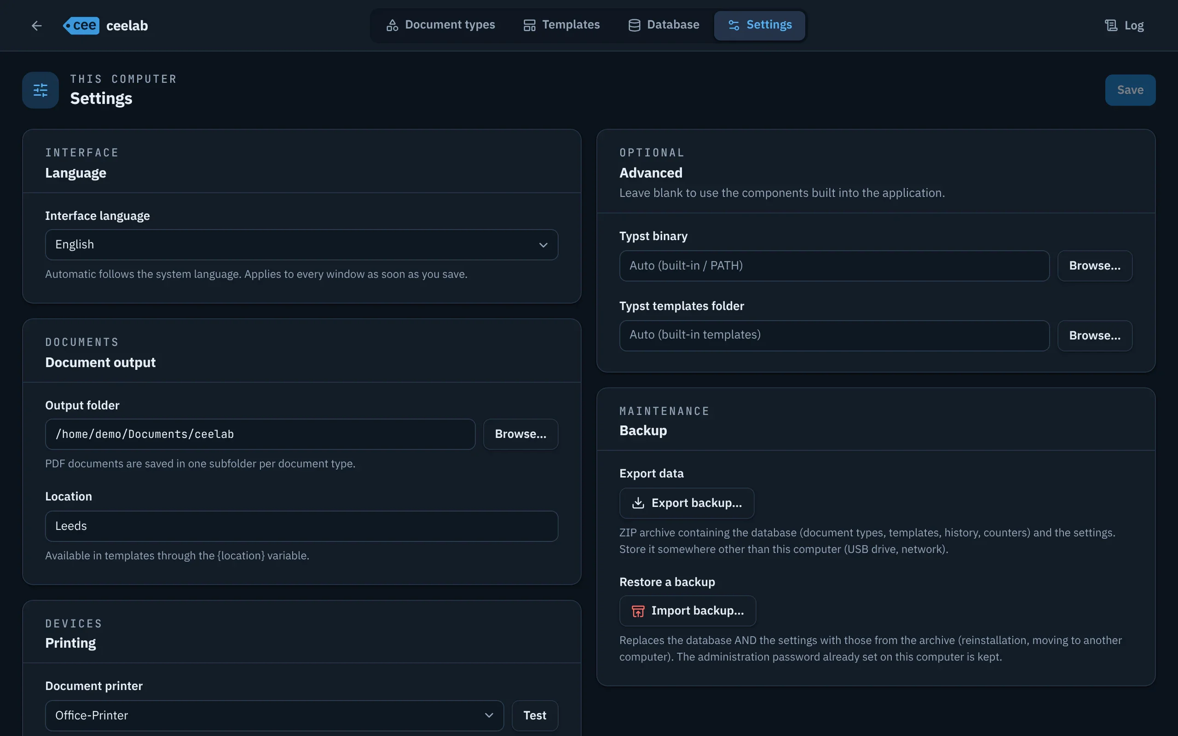
Task: Switch to the Templates tab
Action: (x=561, y=25)
